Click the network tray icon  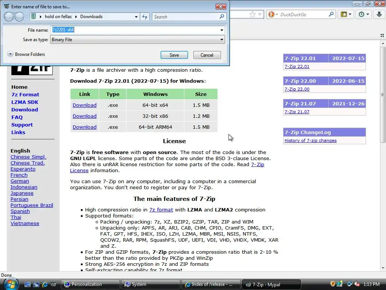tap(349, 284)
